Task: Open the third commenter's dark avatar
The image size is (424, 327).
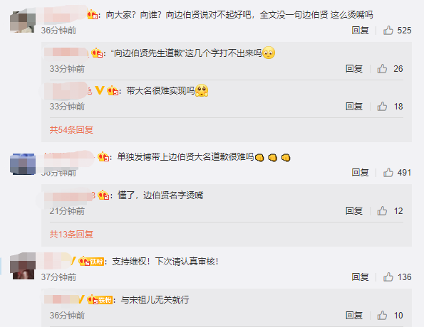Action: [23, 266]
